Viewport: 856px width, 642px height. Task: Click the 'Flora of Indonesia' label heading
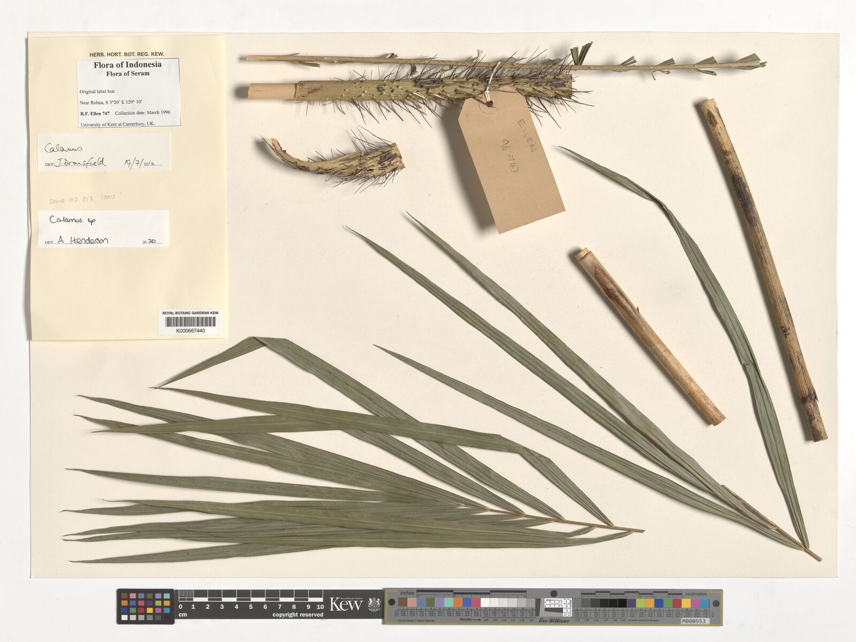pos(127,65)
